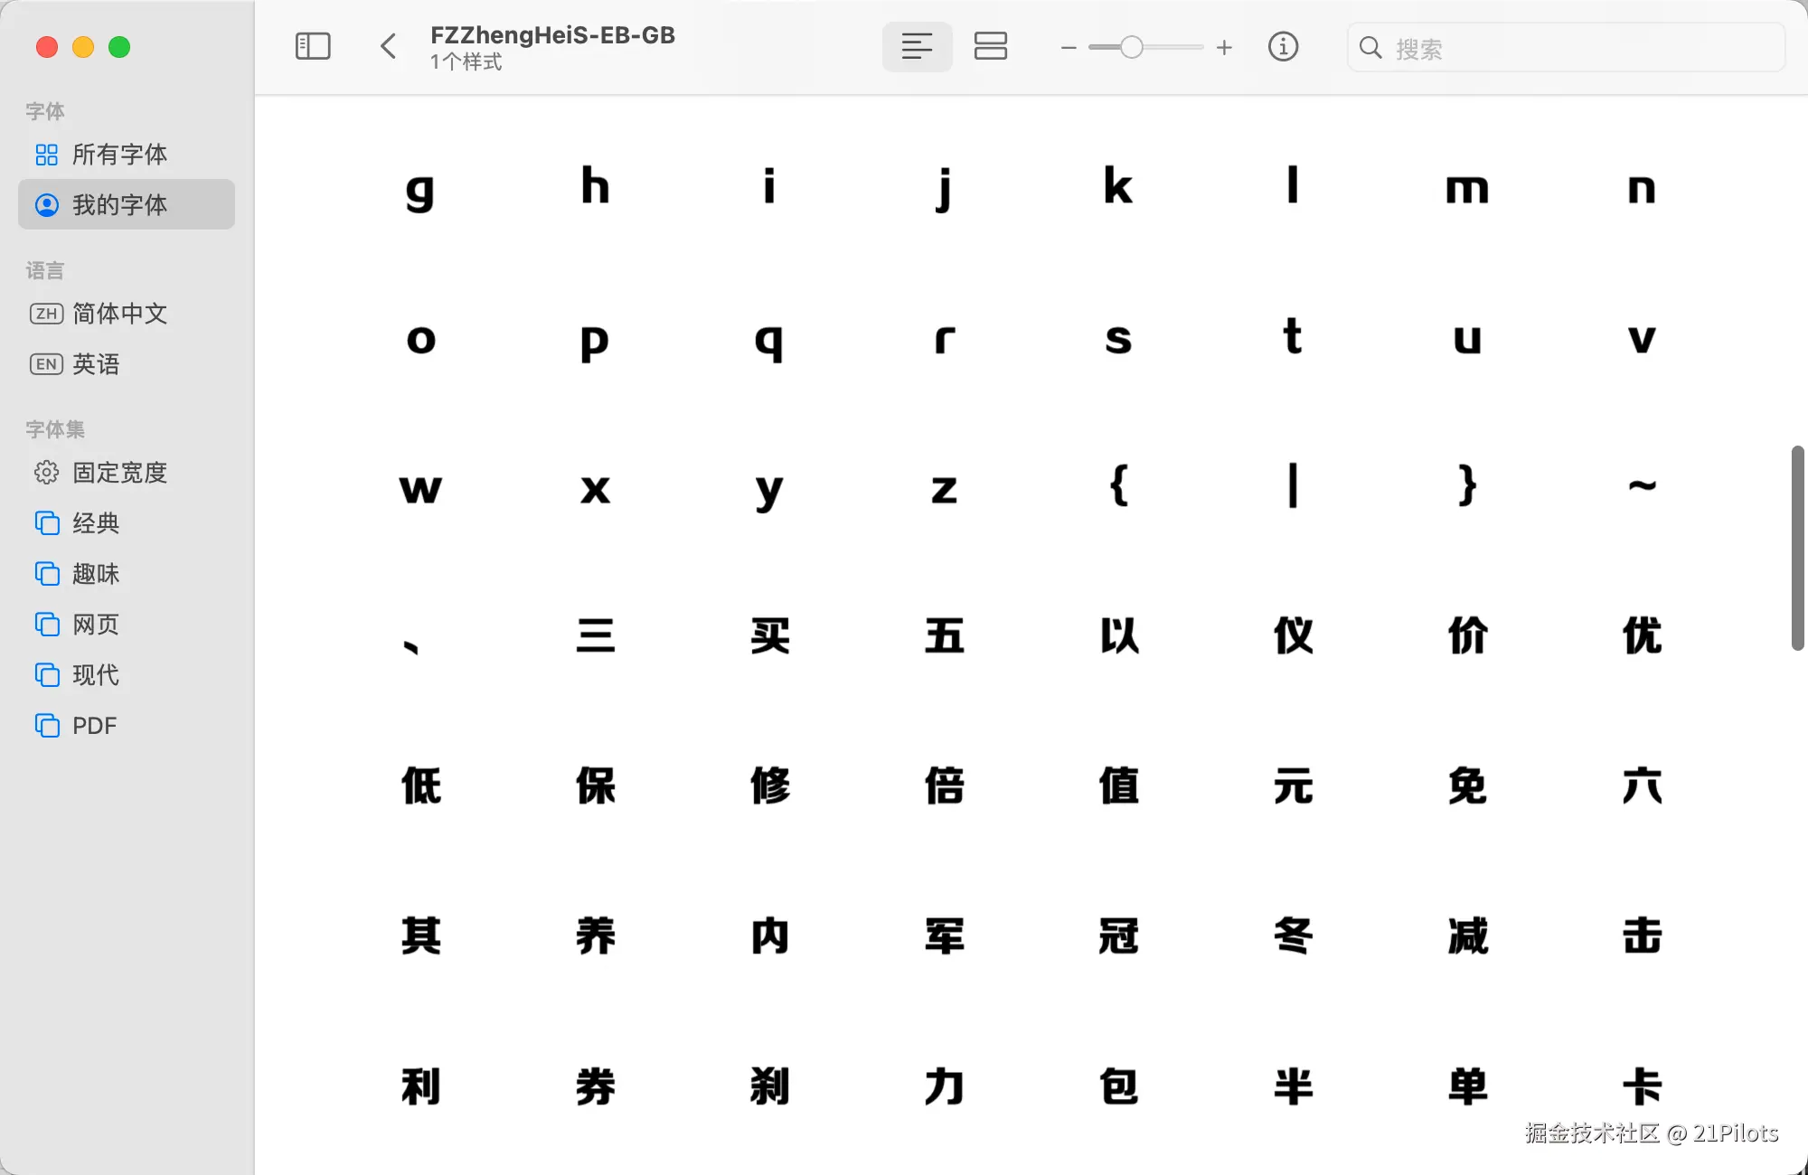1808x1175 pixels.
Task: Open the font info panel
Action: coord(1283,46)
